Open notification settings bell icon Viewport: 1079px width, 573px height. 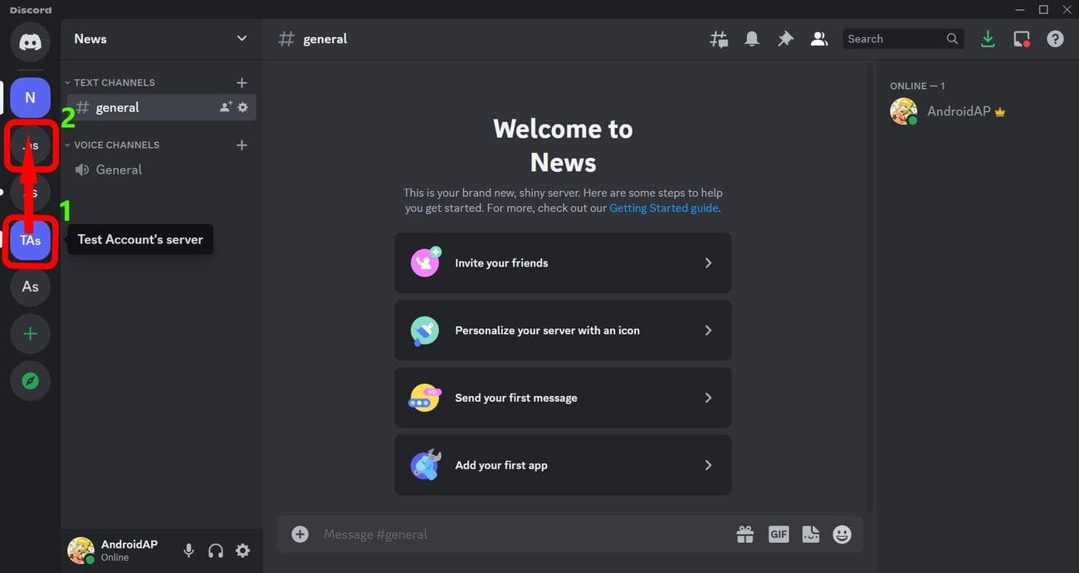pos(752,39)
